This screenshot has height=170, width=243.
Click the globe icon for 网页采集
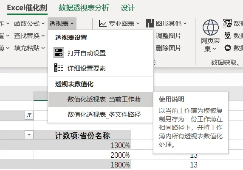[211, 27]
